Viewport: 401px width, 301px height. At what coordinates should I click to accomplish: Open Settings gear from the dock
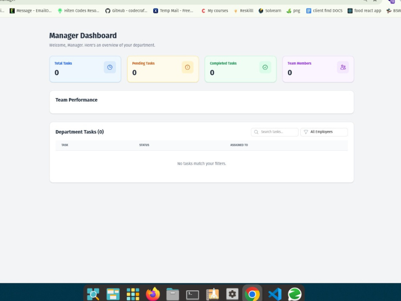(x=232, y=294)
